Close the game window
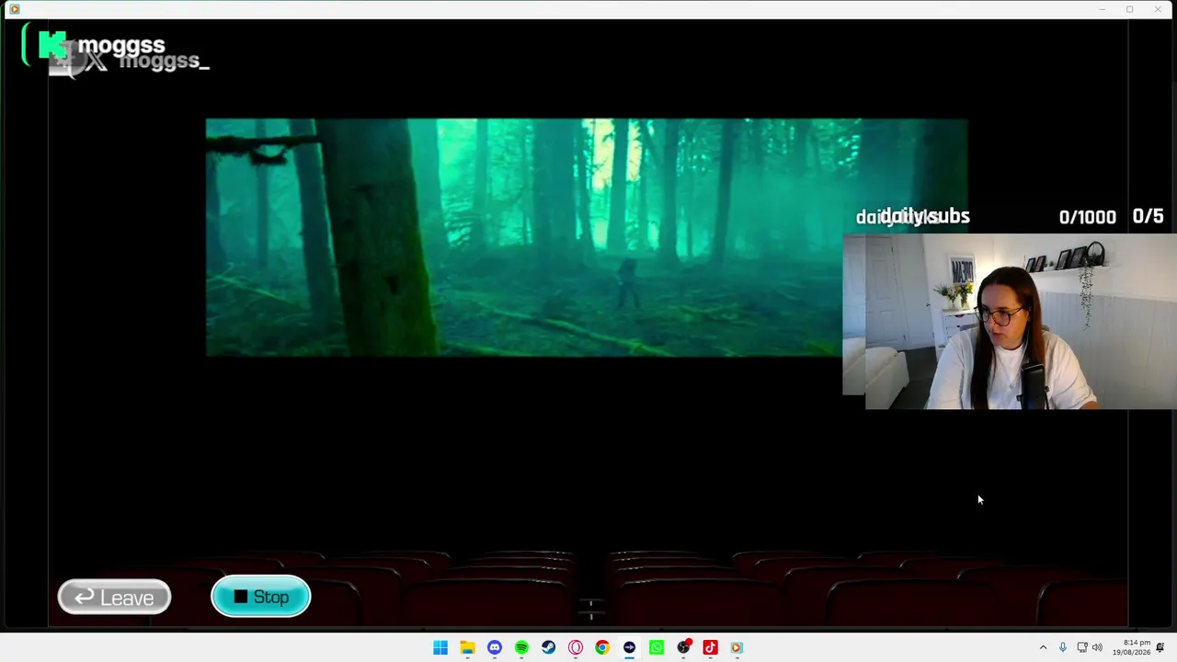This screenshot has height=662, width=1177. coord(1157,9)
